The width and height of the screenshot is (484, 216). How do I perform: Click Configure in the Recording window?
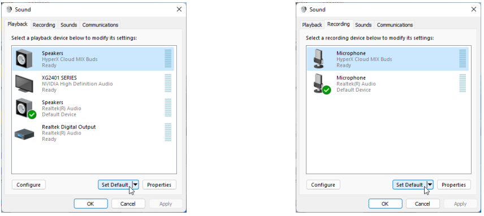coord(323,184)
